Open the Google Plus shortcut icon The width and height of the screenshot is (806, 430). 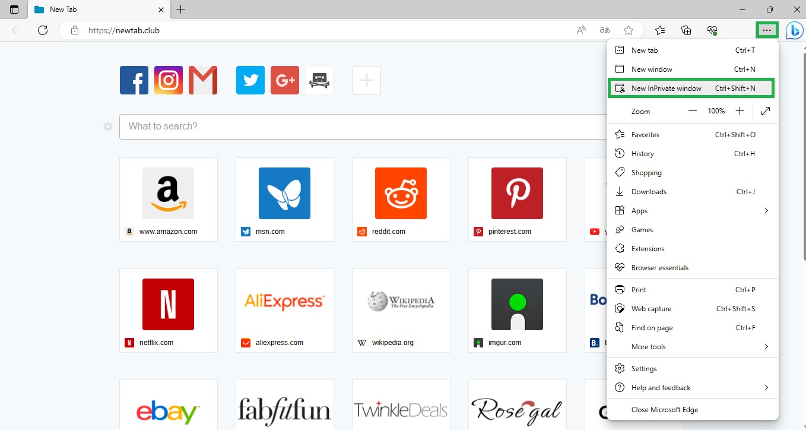pyautogui.click(x=285, y=80)
